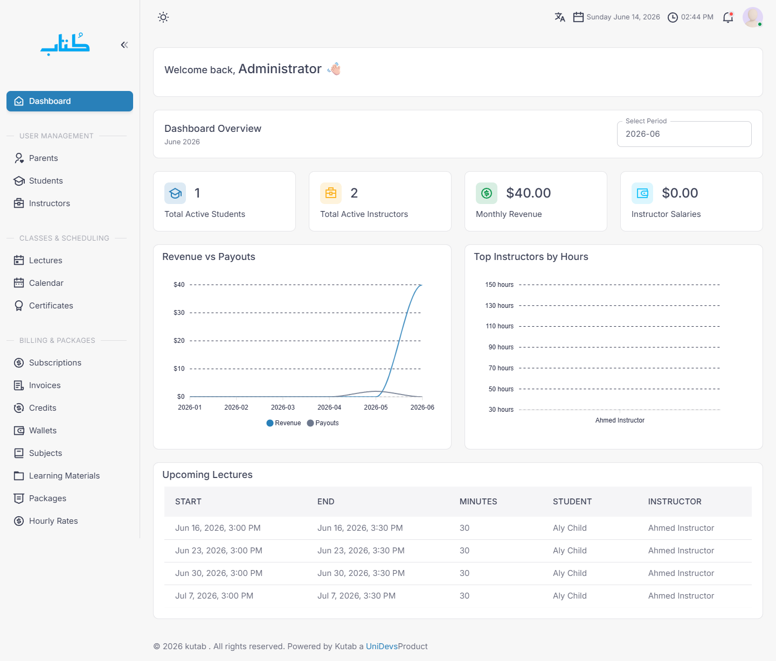This screenshot has height=661, width=776.
Task: Open the notifications bell
Action: [728, 17]
